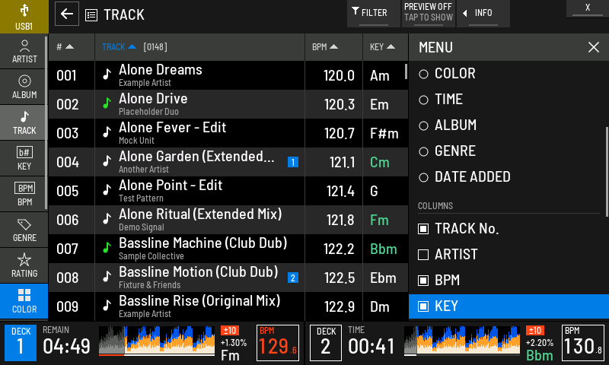Sort by the TRACK column header
The width and height of the screenshot is (609, 365).
199,47
